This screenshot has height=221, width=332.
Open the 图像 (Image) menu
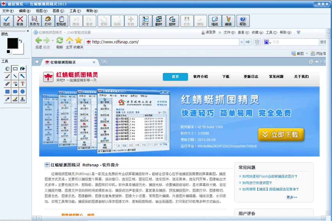click(59, 11)
